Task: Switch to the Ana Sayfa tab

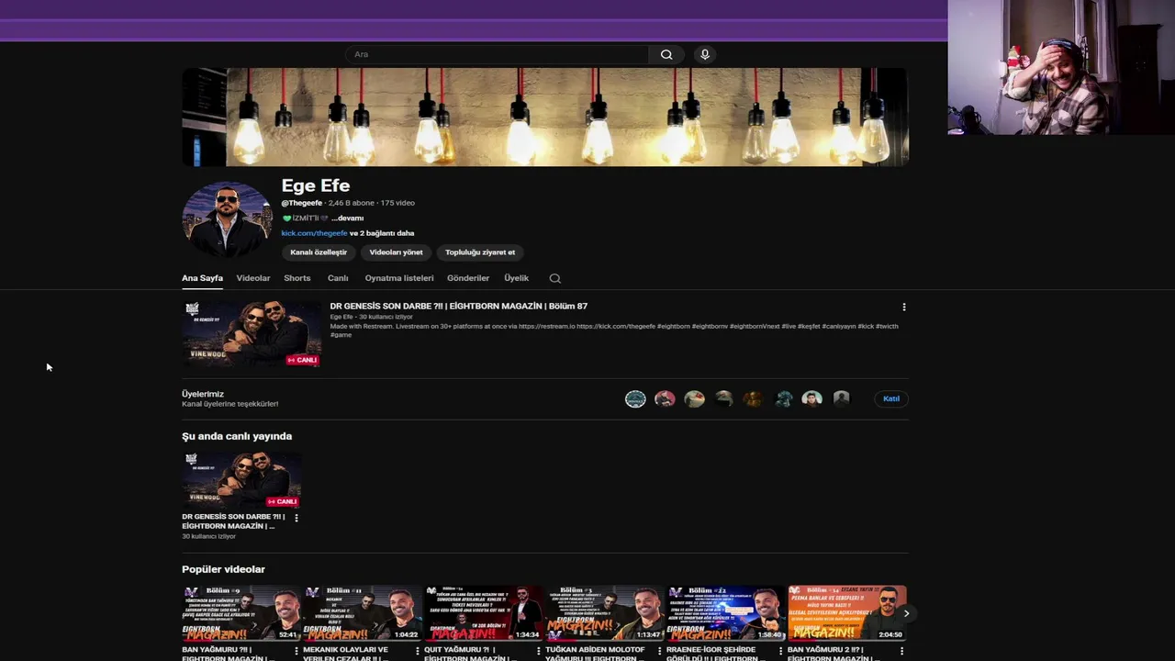Action: coord(202,278)
